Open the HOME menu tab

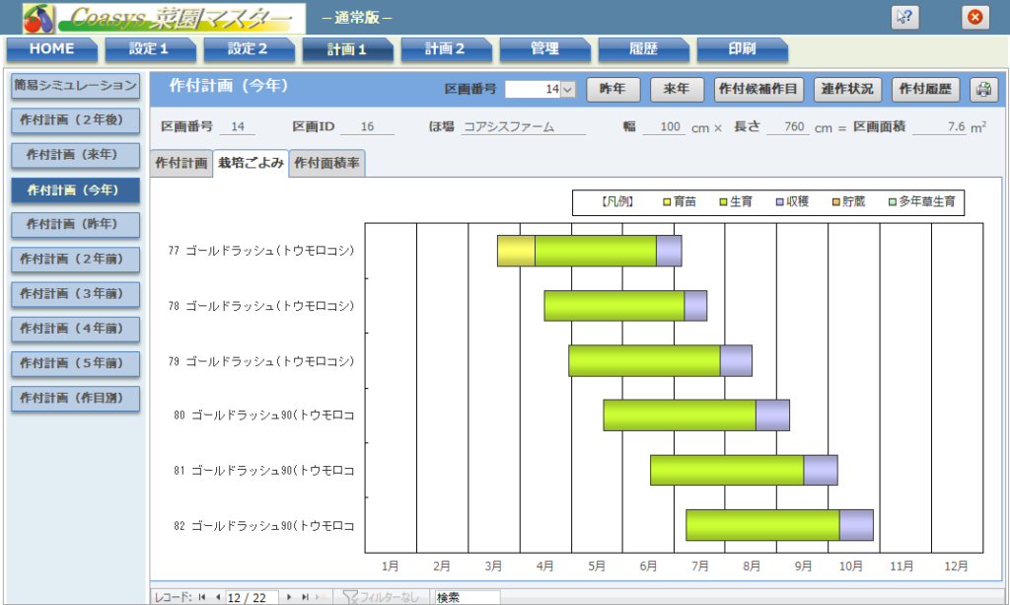51,49
